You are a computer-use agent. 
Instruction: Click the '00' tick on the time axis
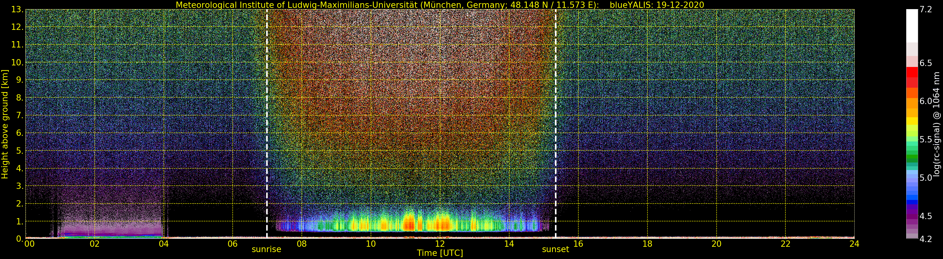(x=29, y=244)
